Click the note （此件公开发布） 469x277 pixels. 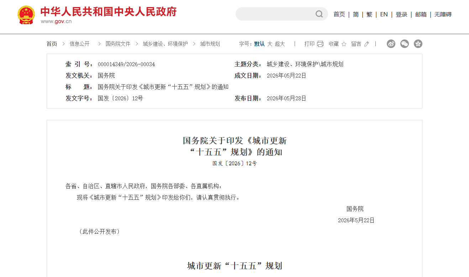(99, 231)
